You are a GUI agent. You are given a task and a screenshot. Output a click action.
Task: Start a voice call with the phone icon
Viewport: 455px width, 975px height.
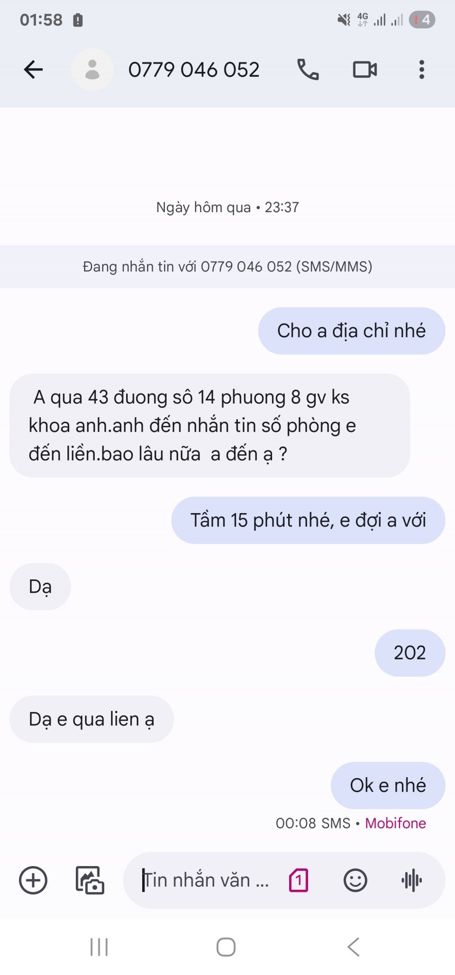[x=308, y=70]
